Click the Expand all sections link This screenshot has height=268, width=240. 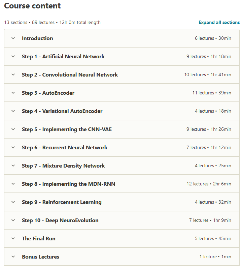tap(219, 23)
